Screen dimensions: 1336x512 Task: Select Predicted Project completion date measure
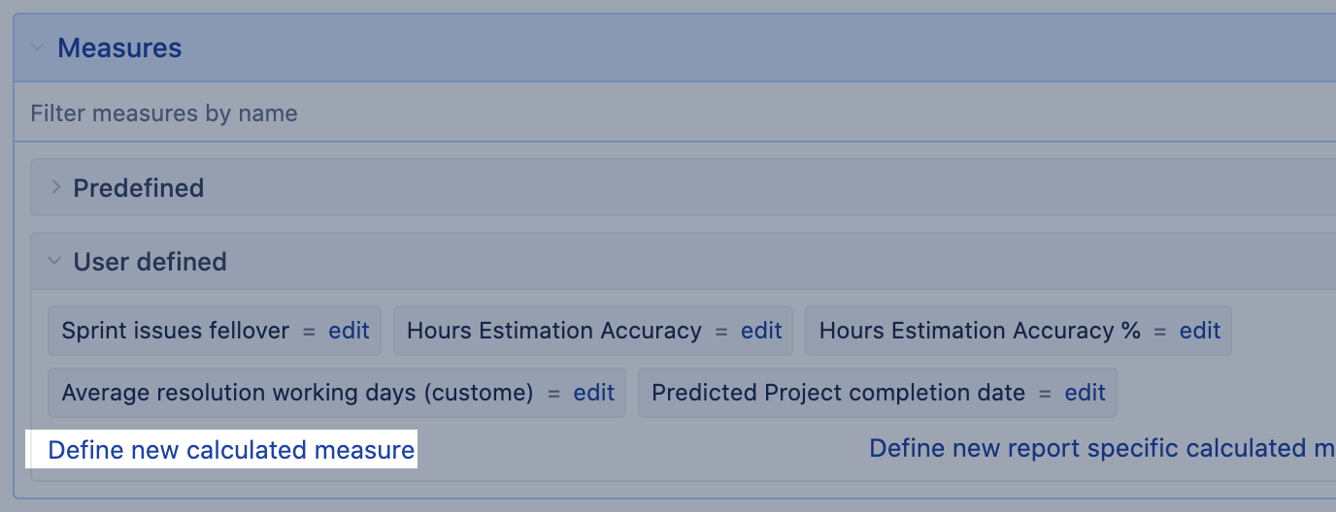click(x=838, y=393)
